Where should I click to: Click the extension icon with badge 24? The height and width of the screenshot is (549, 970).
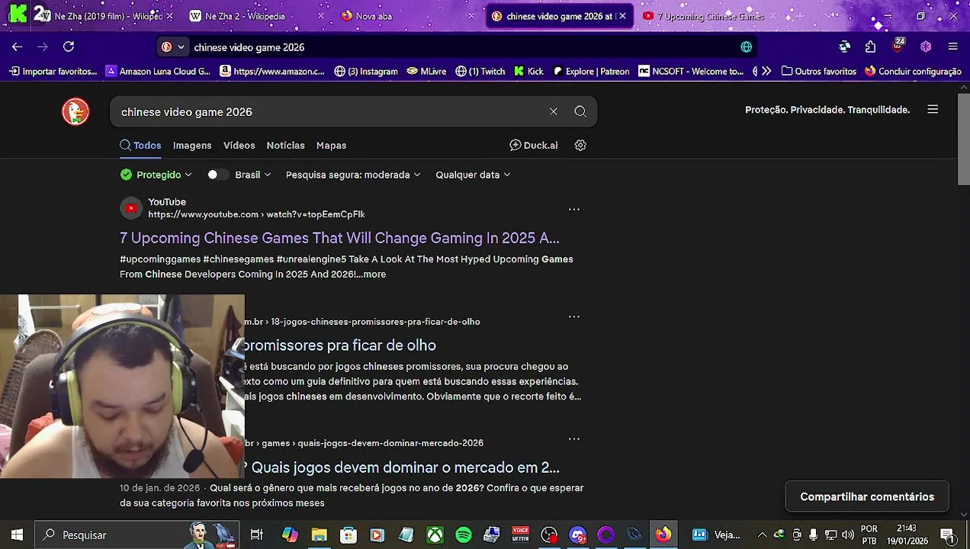tap(898, 46)
